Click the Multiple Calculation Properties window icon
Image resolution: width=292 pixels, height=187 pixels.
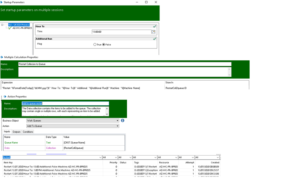(2, 57)
